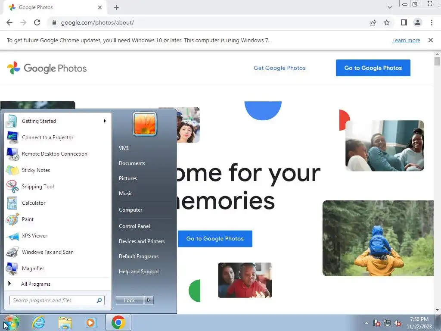Open Remote Desktop Connection
This screenshot has width=441, height=331.
tap(57, 154)
